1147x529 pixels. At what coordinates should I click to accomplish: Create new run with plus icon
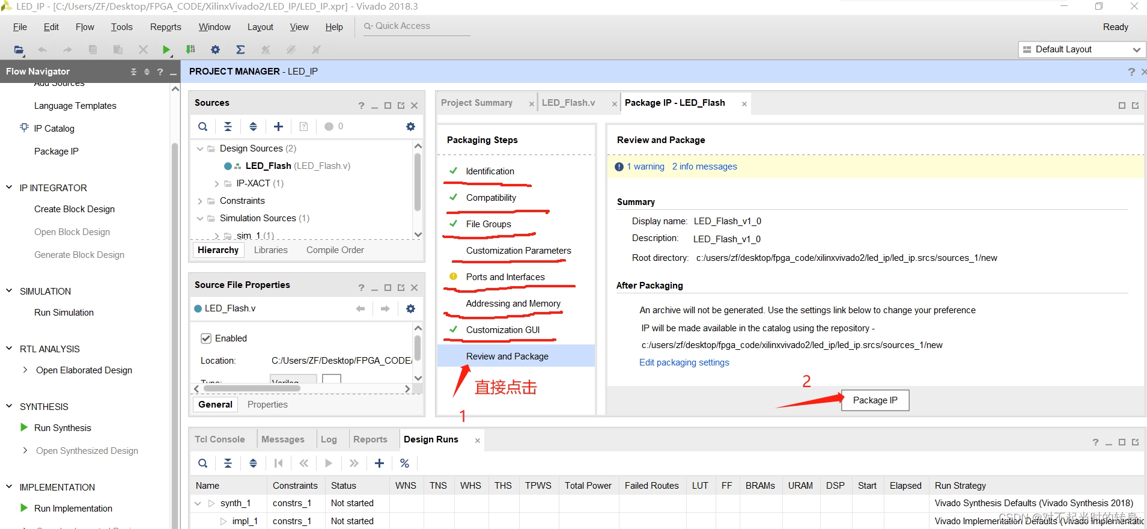click(379, 463)
